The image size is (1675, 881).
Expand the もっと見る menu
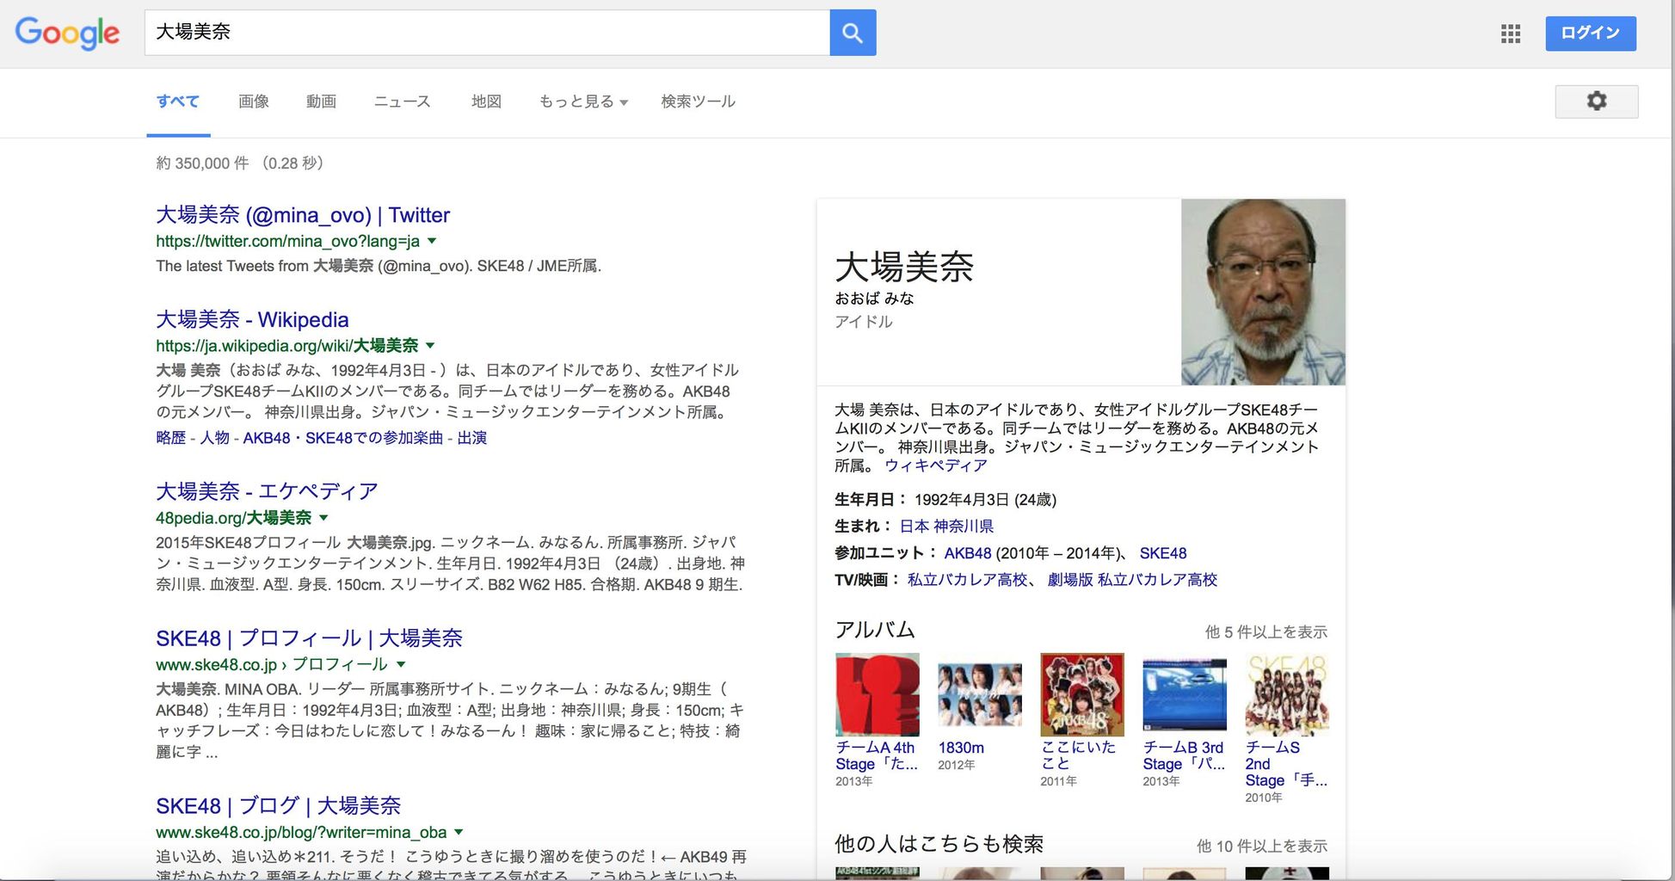583,102
